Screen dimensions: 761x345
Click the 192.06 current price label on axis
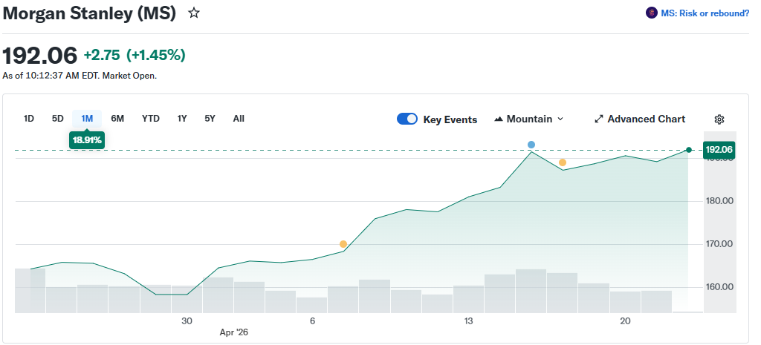pos(719,150)
